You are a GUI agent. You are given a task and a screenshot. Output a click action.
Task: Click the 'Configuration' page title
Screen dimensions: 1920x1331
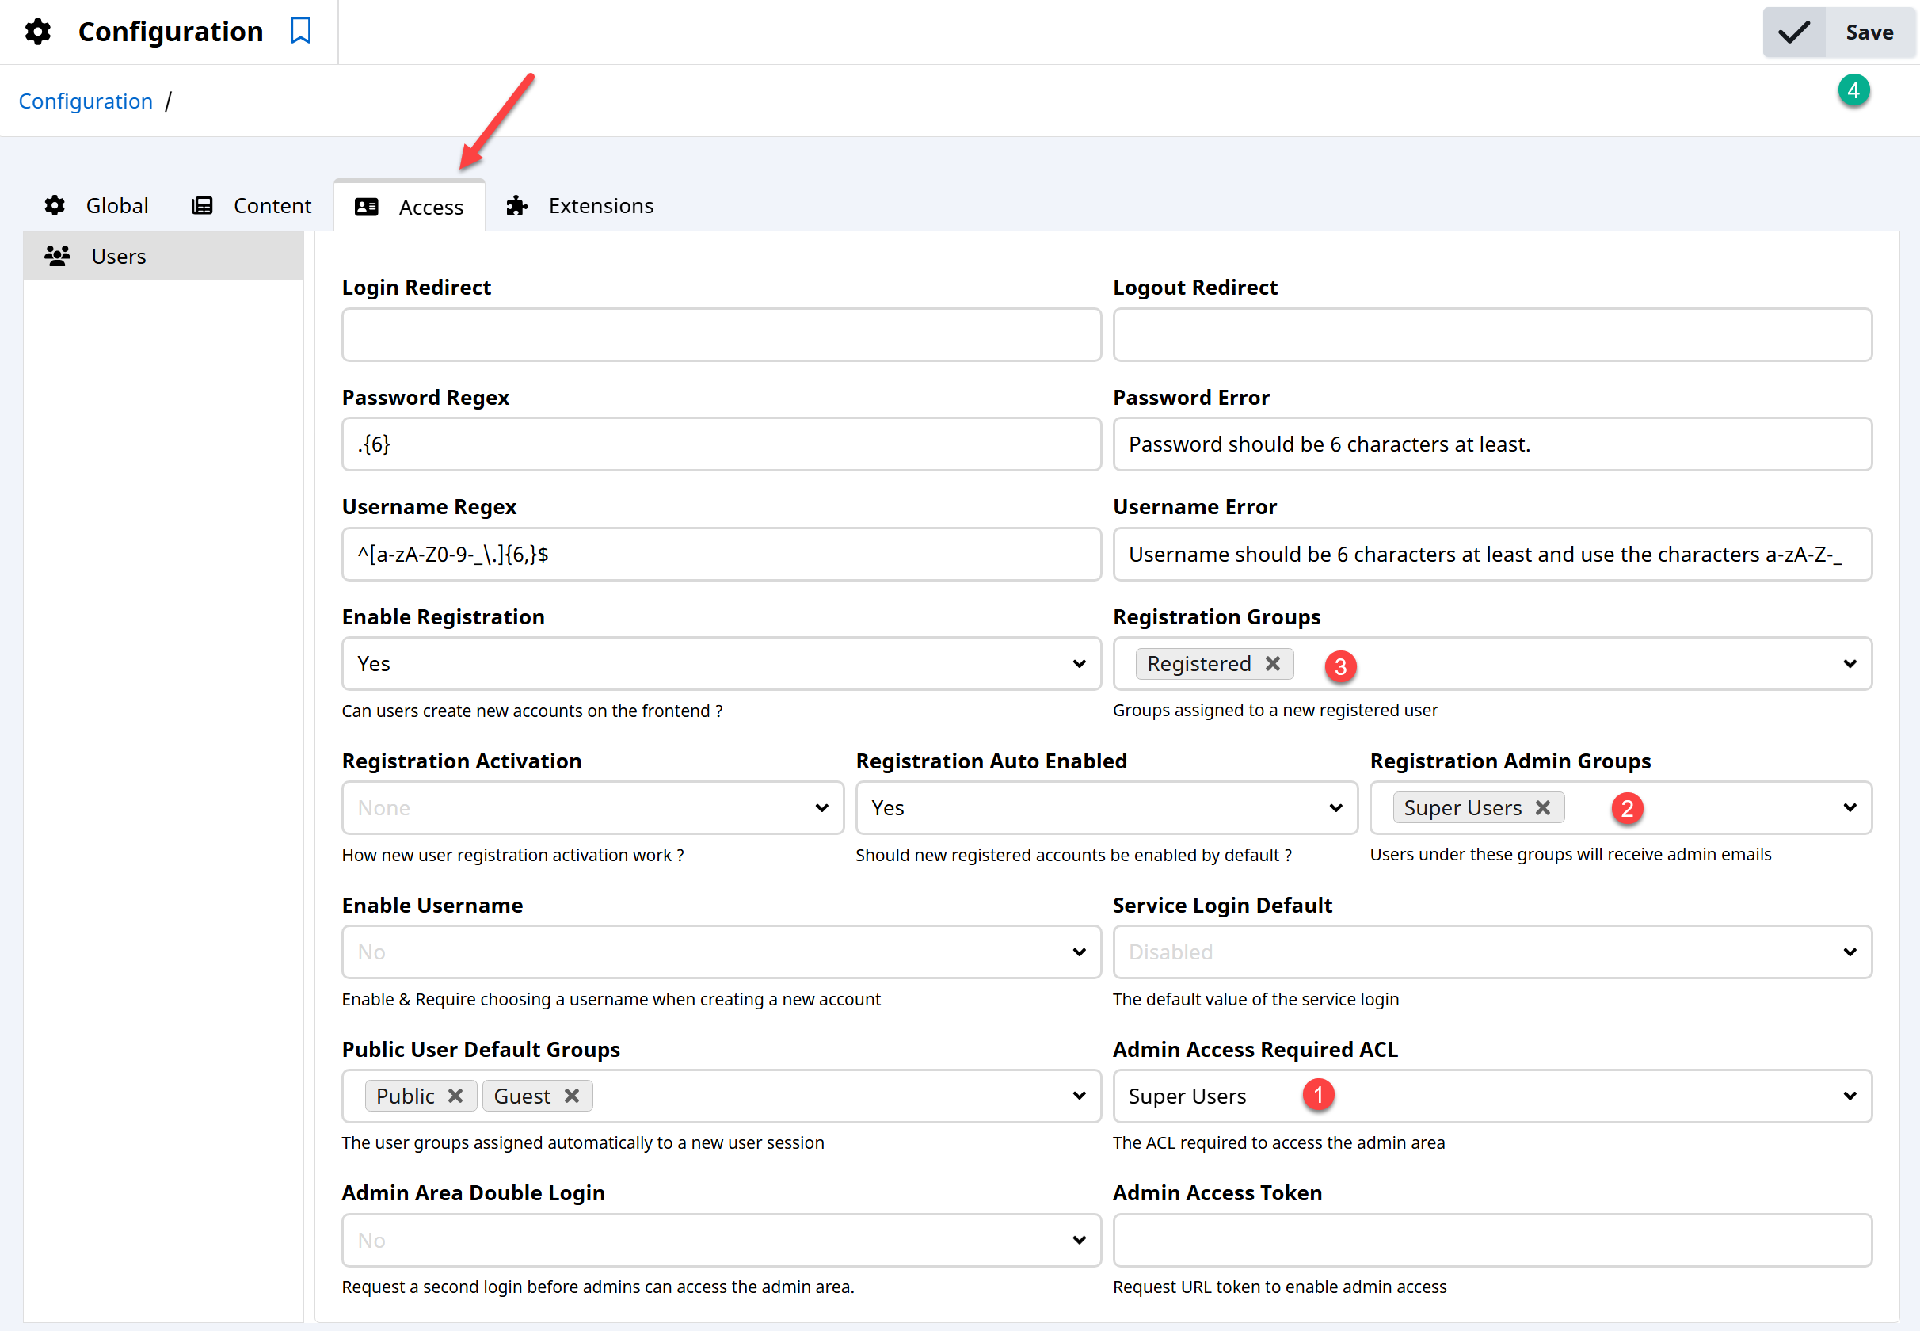click(x=171, y=32)
